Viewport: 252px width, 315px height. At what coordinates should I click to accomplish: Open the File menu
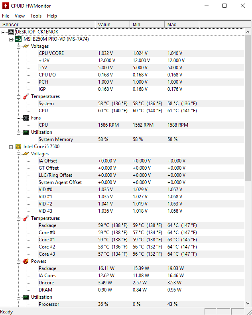coord(6,16)
